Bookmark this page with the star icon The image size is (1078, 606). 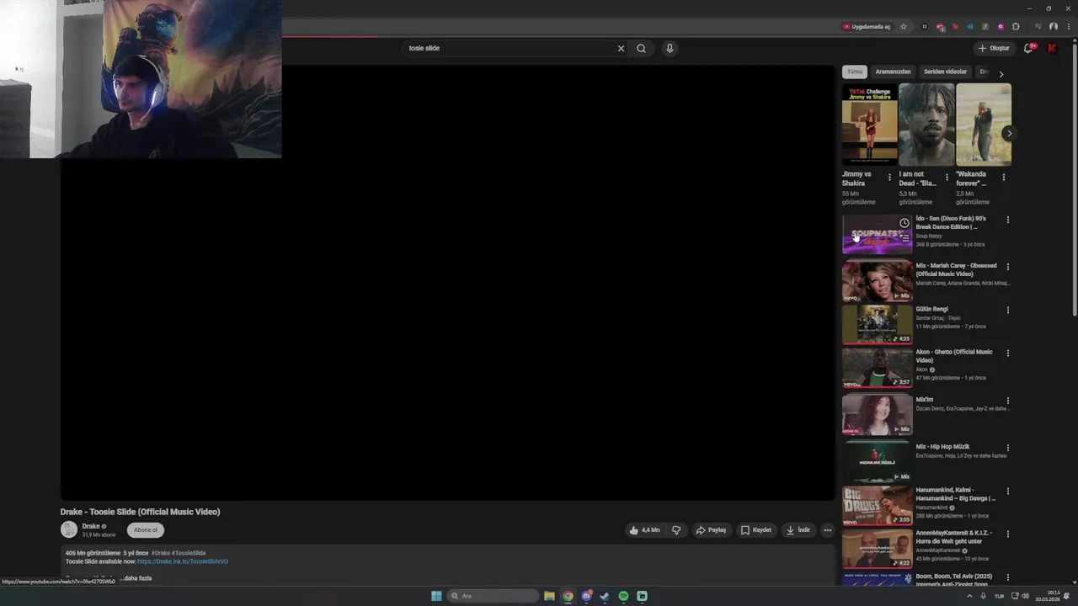[904, 26]
